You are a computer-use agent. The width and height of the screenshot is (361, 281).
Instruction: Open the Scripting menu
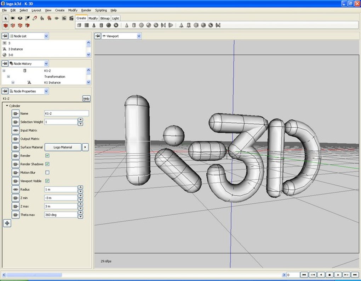pos(101,10)
